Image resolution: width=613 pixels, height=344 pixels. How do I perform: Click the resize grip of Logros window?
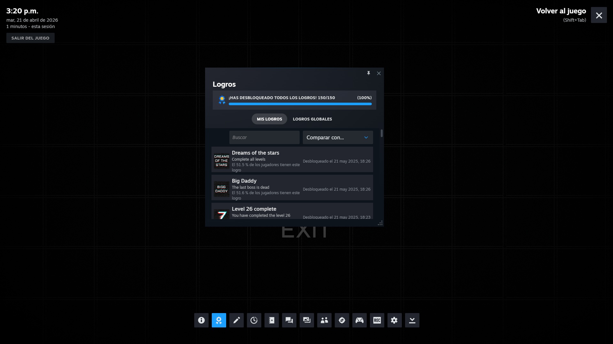point(380,223)
